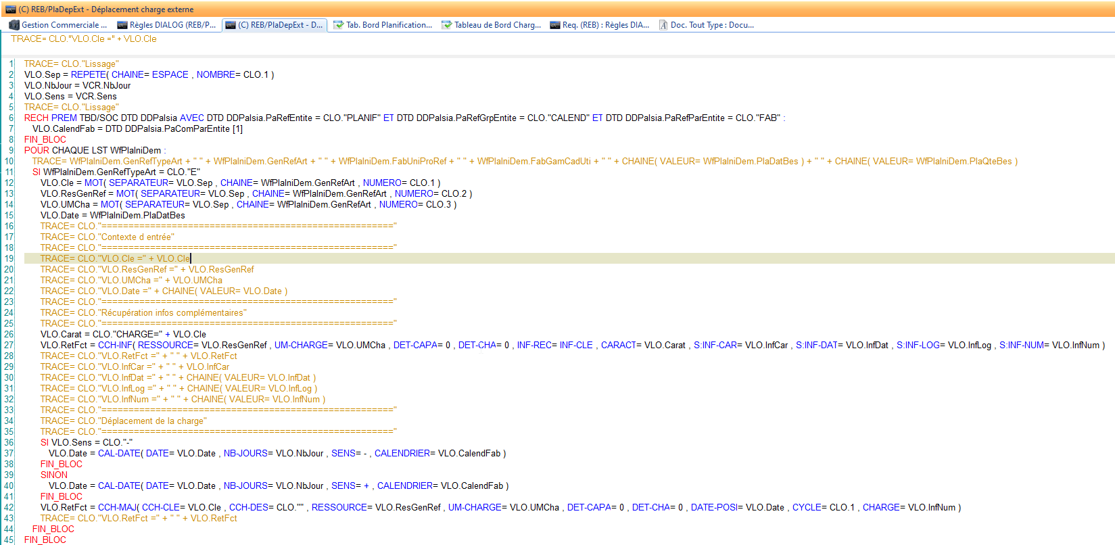Switch to the Règles DIALOG (REB/P... tab
The width and height of the screenshot is (1115, 545).
[172, 25]
